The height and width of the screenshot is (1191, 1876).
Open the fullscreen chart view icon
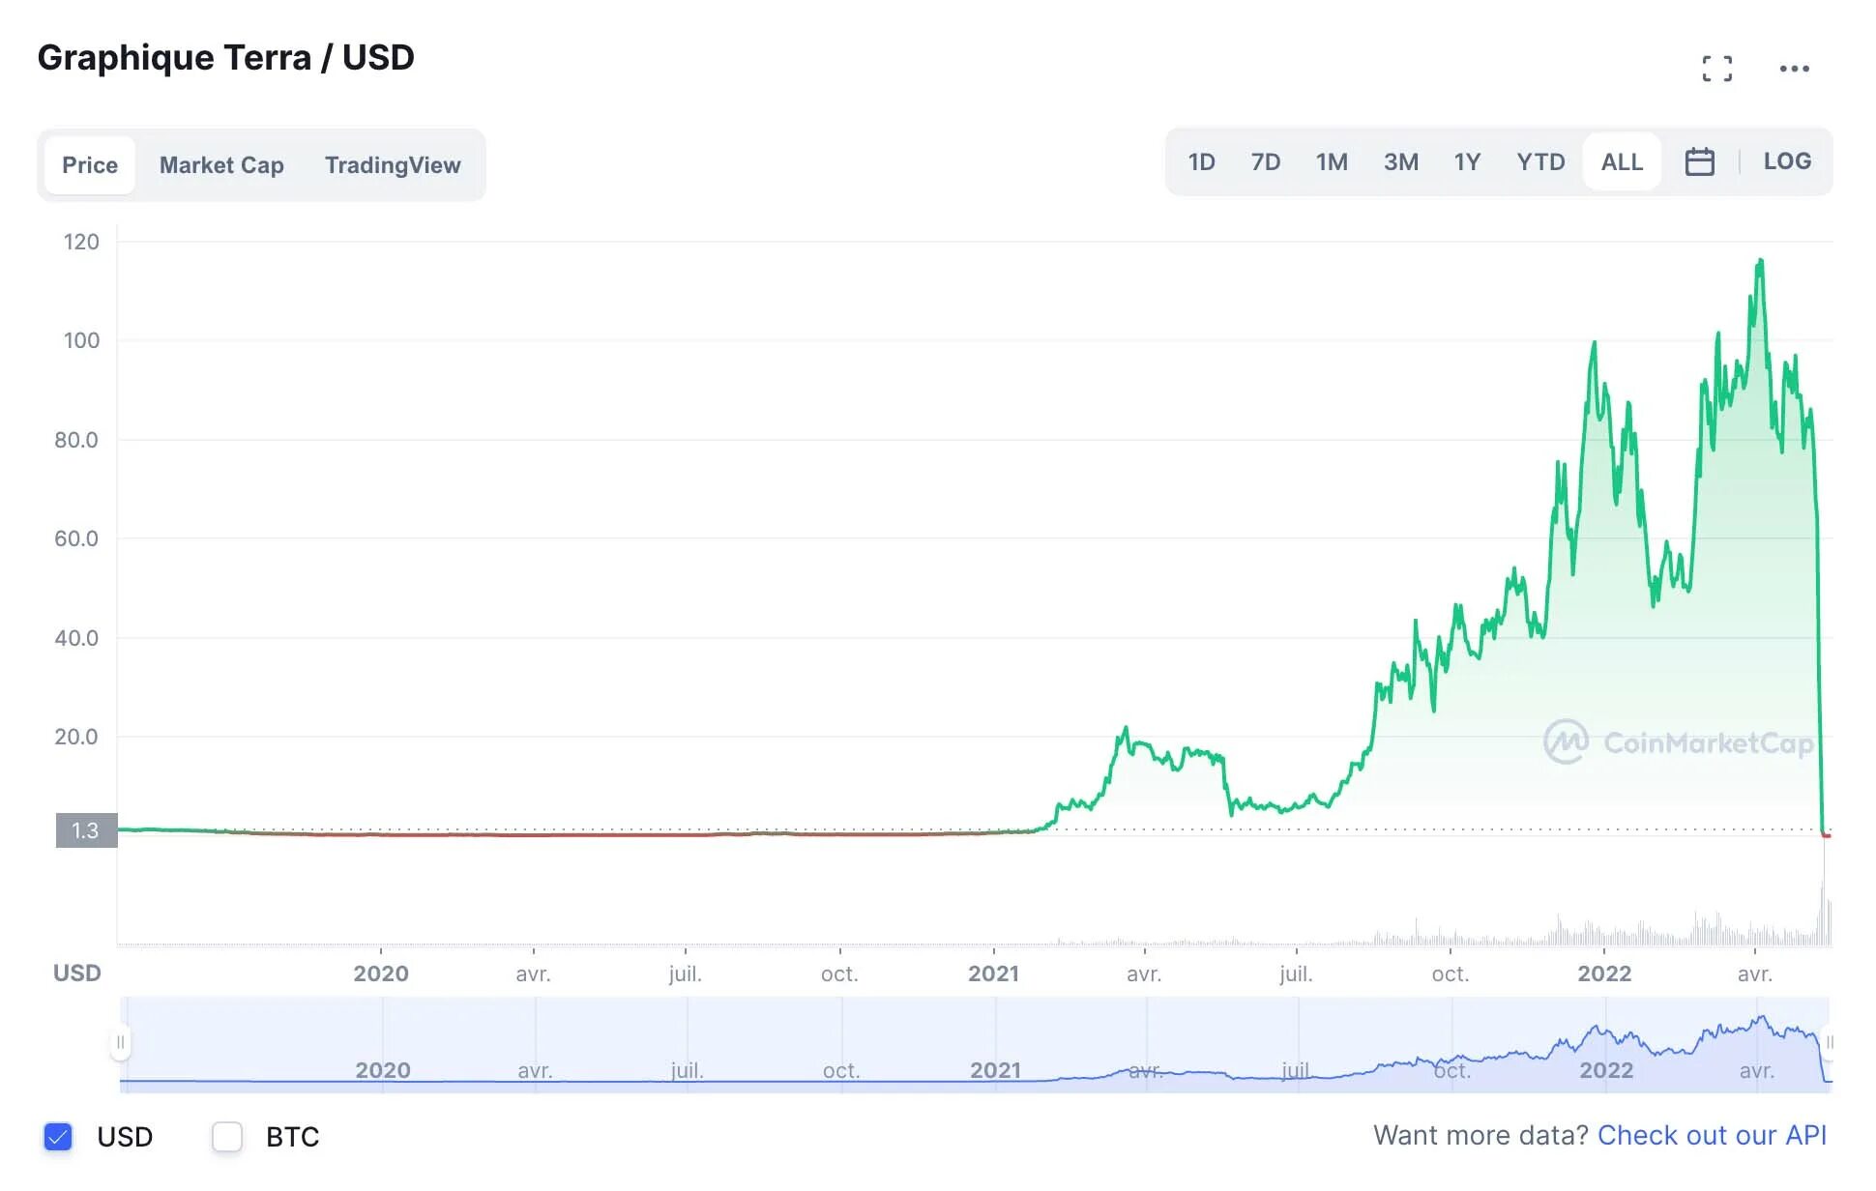pos(1716,69)
